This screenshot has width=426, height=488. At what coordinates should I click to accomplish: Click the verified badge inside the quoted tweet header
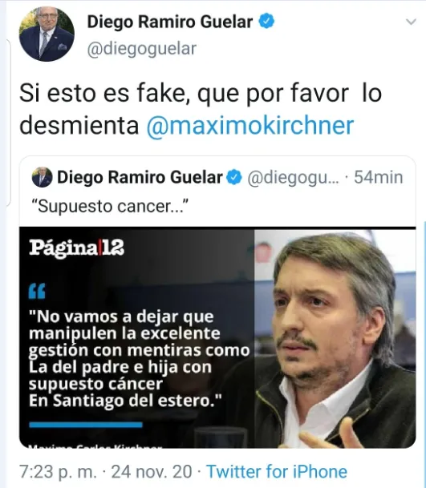coord(234,177)
